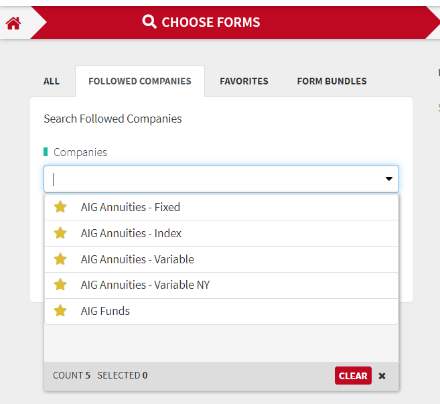Pick the AIG Funds option
Viewport: 440px width, 404px height.
[x=221, y=312]
